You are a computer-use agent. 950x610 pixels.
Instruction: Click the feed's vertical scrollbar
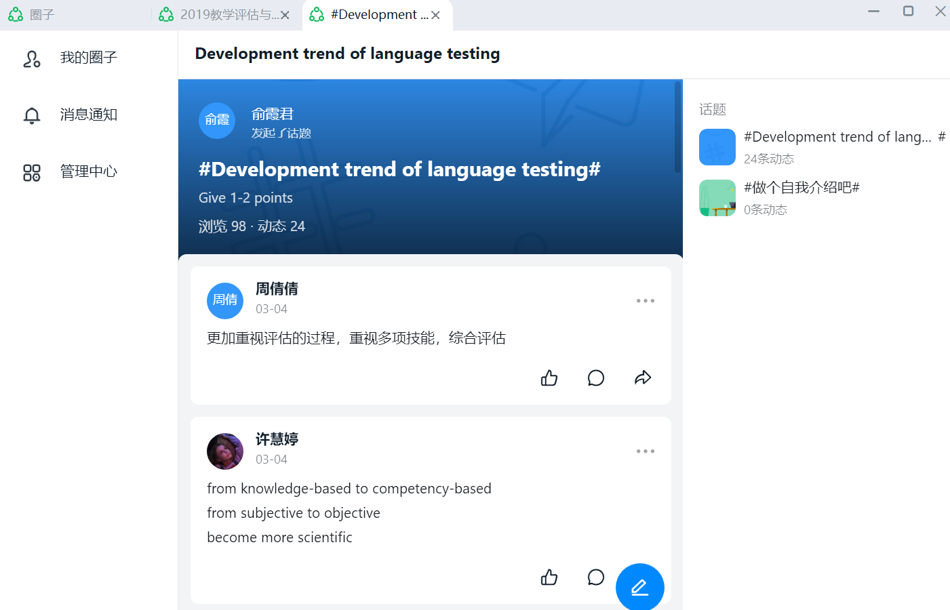pyautogui.click(x=677, y=127)
